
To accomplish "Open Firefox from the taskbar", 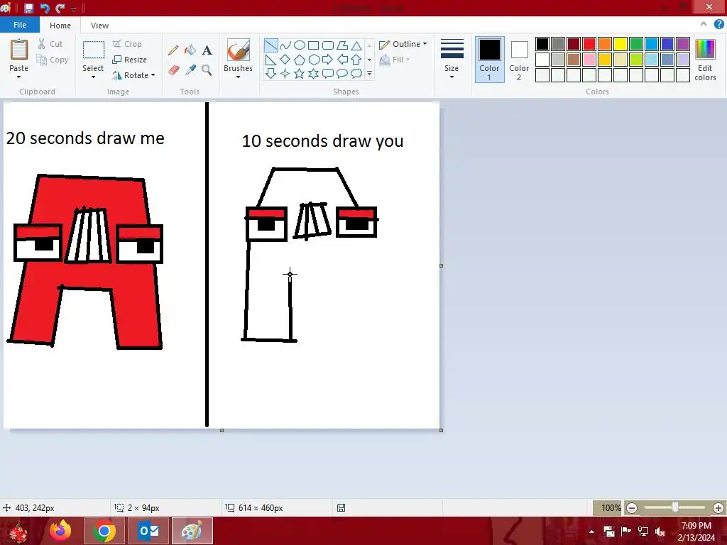I will click(61, 531).
